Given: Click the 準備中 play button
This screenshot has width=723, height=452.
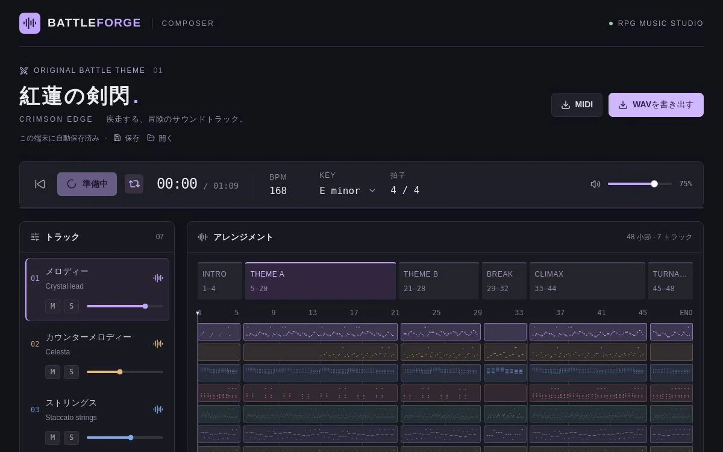Looking at the screenshot, I should 87,184.
